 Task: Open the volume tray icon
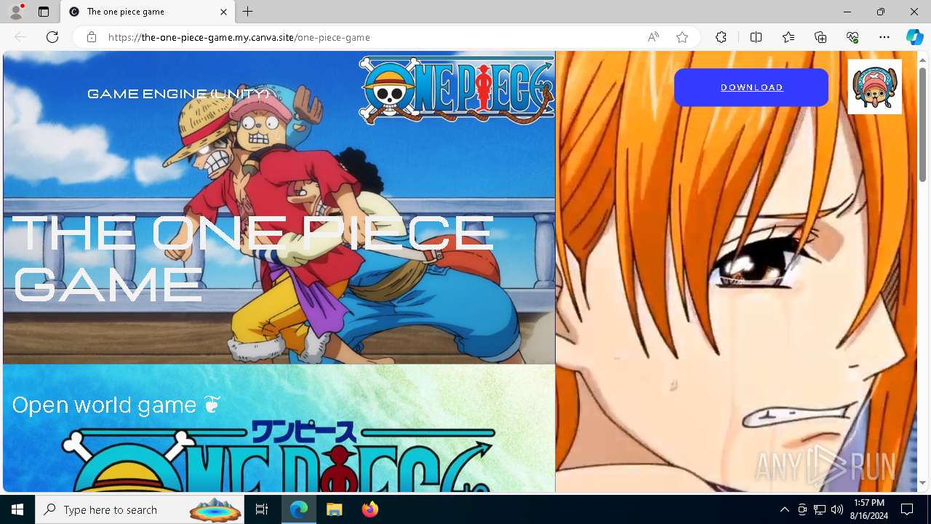(837, 509)
